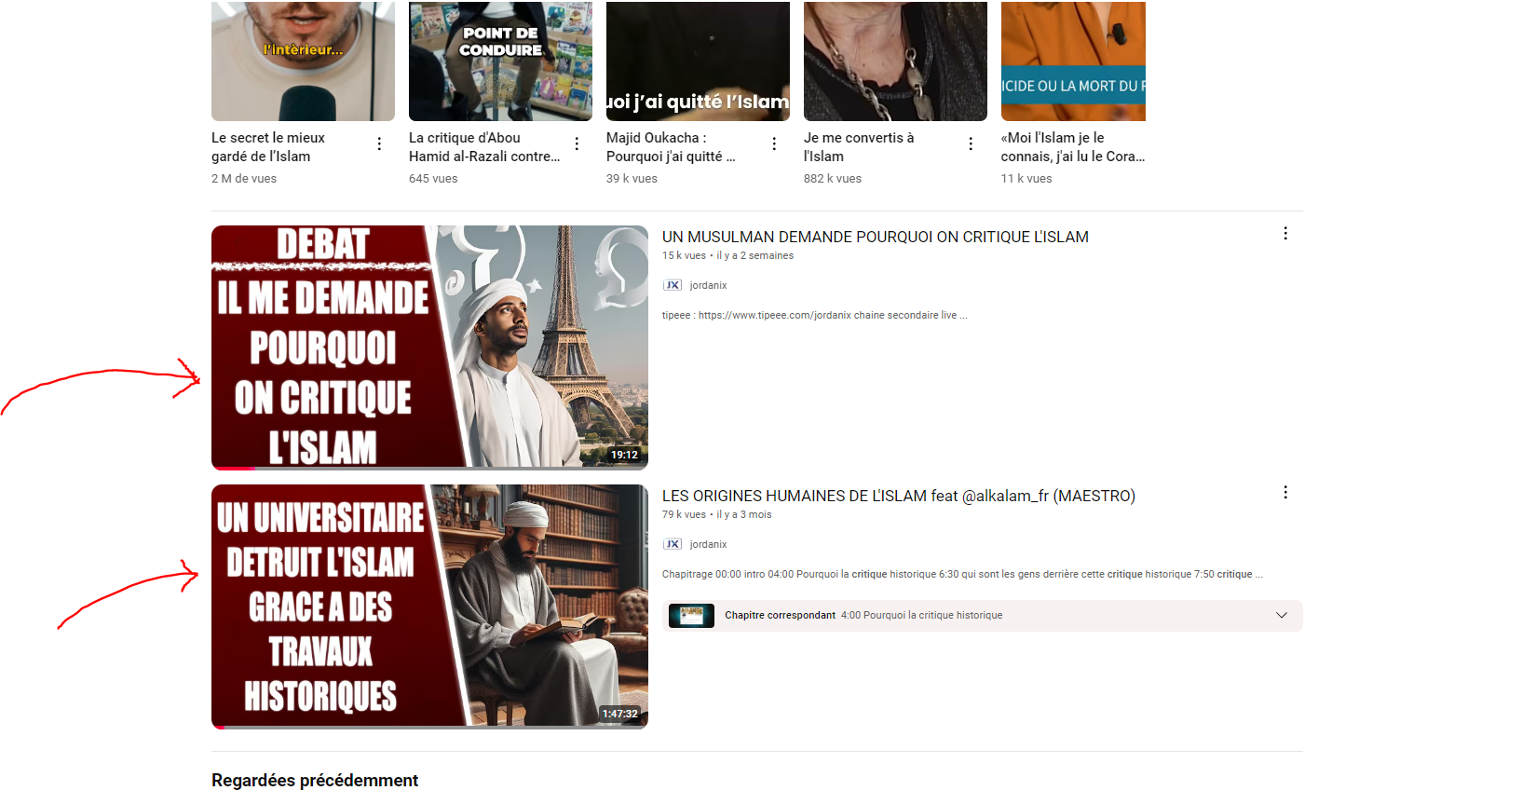The width and height of the screenshot is (1522, 804).
Task: Click the chapter preview thumbnail in 'Chapitre correspondant'
Action: (691, 615)
